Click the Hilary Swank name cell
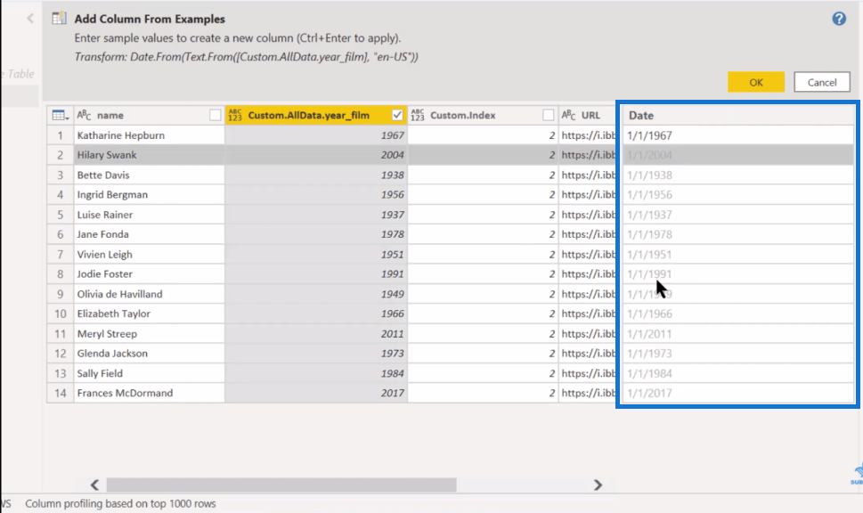This screenshot has width=863, height=513. [149, 155]
